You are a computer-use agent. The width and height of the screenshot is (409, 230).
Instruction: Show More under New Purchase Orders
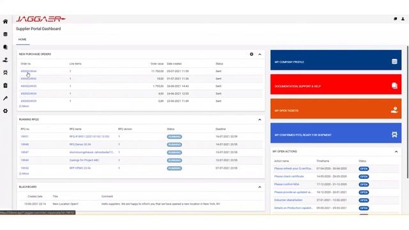pos(24,106)
